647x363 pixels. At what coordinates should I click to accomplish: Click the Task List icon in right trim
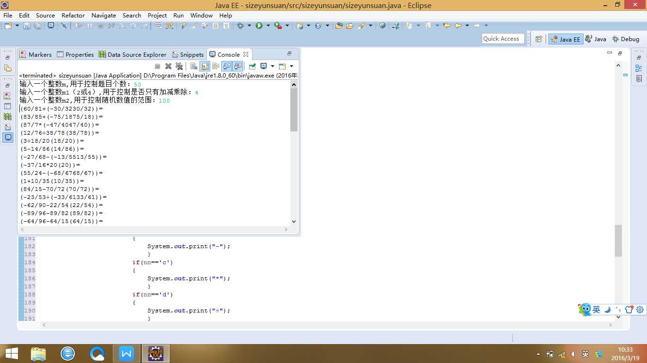tap(639, 79)
